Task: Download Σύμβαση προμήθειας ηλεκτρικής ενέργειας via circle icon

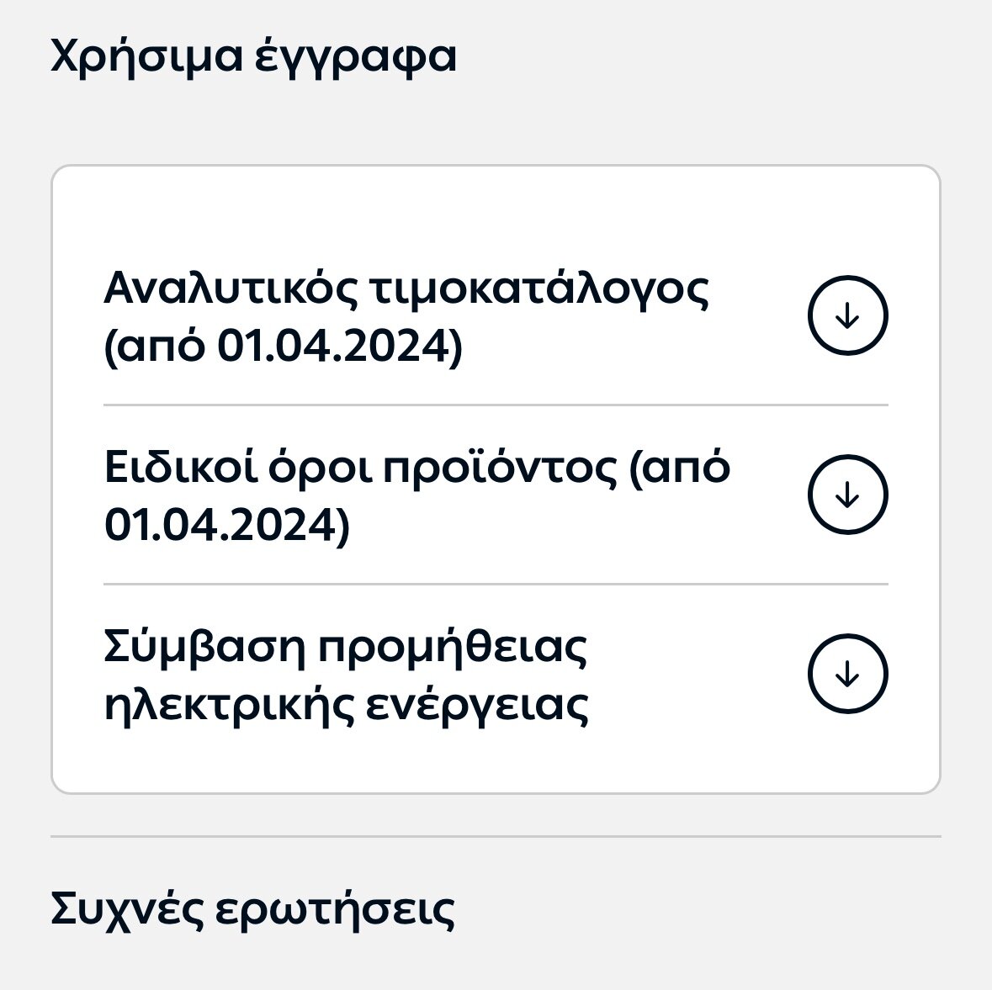Action: (x=848, y=673)
